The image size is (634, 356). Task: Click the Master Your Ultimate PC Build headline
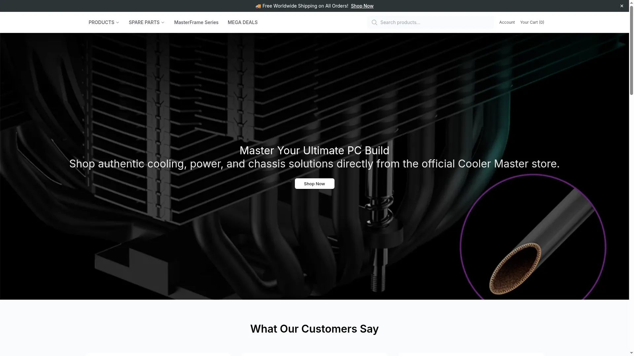click(314, 150)
